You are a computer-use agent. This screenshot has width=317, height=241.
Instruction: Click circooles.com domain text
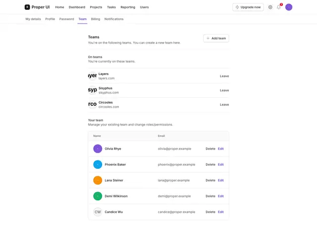coord(108,107)
